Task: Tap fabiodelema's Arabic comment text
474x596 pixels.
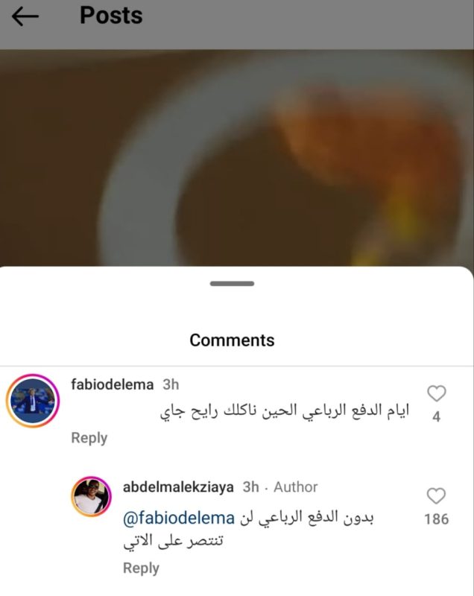Action: pos(285,412)
